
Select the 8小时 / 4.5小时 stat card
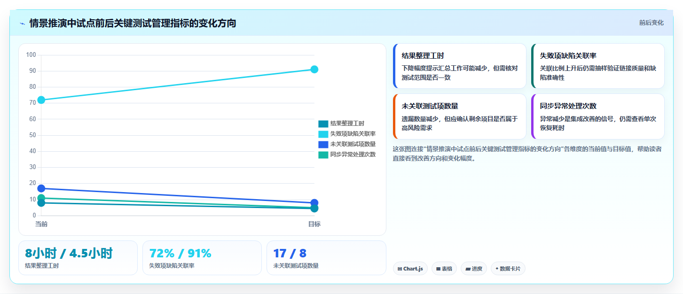coord(78,258)
